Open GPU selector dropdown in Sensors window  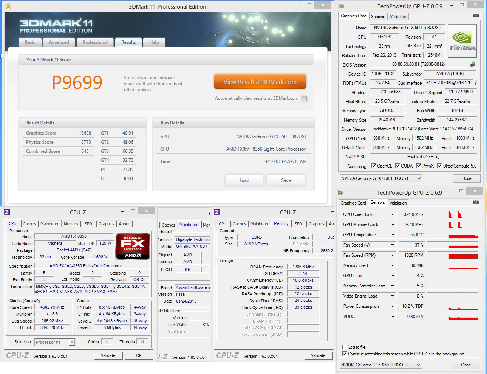click(381, 365)
